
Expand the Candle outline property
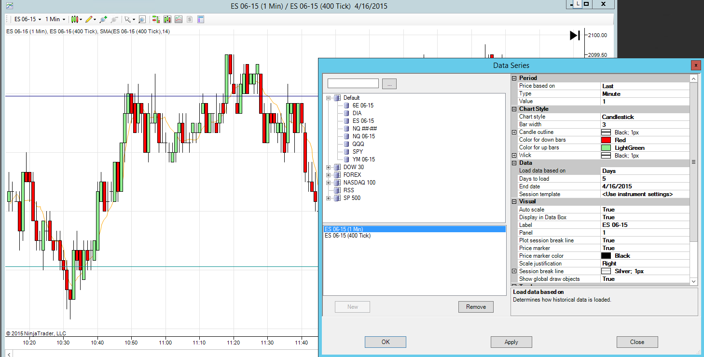[x=514, y=132]
